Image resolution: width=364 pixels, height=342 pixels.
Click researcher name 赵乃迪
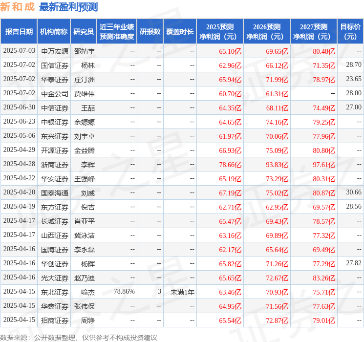pyautogui.click(x=85, y=278)
